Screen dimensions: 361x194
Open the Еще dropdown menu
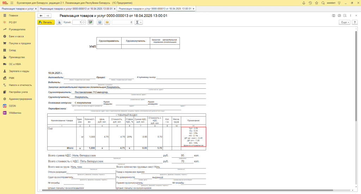(x=345, y=22)
